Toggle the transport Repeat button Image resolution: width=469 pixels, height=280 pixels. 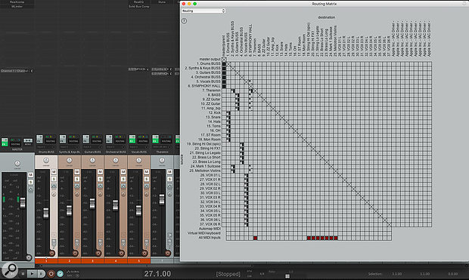[60, 273]
